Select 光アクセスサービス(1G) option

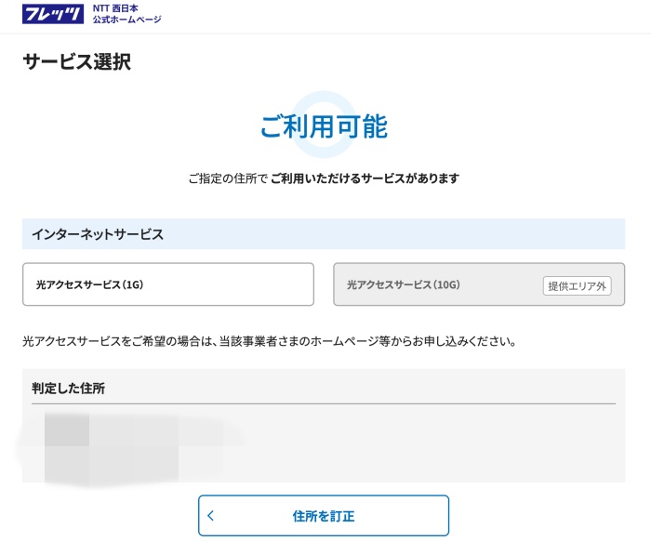168,284
